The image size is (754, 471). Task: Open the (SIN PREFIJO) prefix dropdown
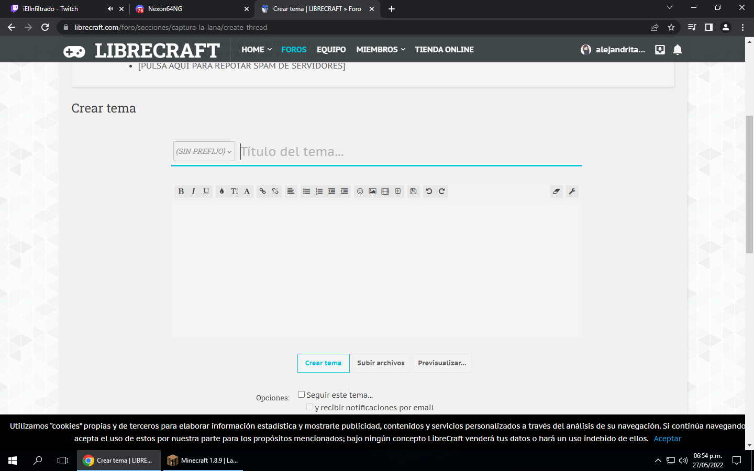pos(204,151)
